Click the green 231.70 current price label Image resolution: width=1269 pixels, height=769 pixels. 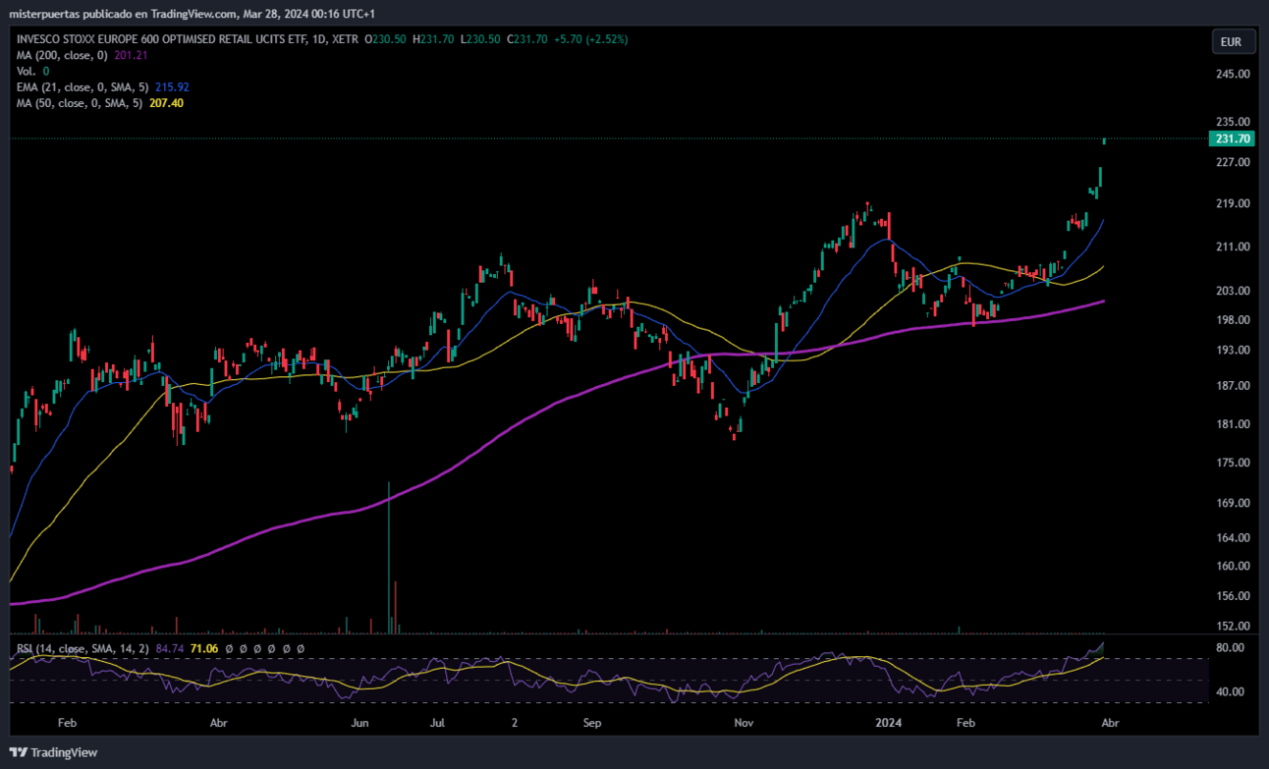click(1232, 138)
